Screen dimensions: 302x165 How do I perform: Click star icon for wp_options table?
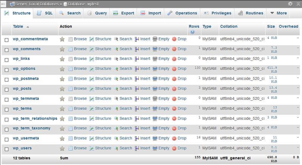(62, 69)
